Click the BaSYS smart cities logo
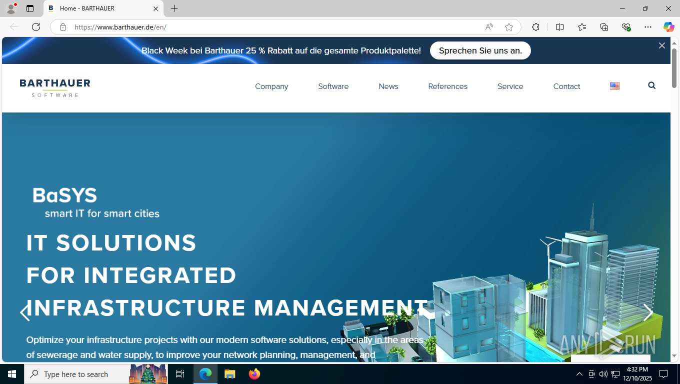 click(96, 203)
